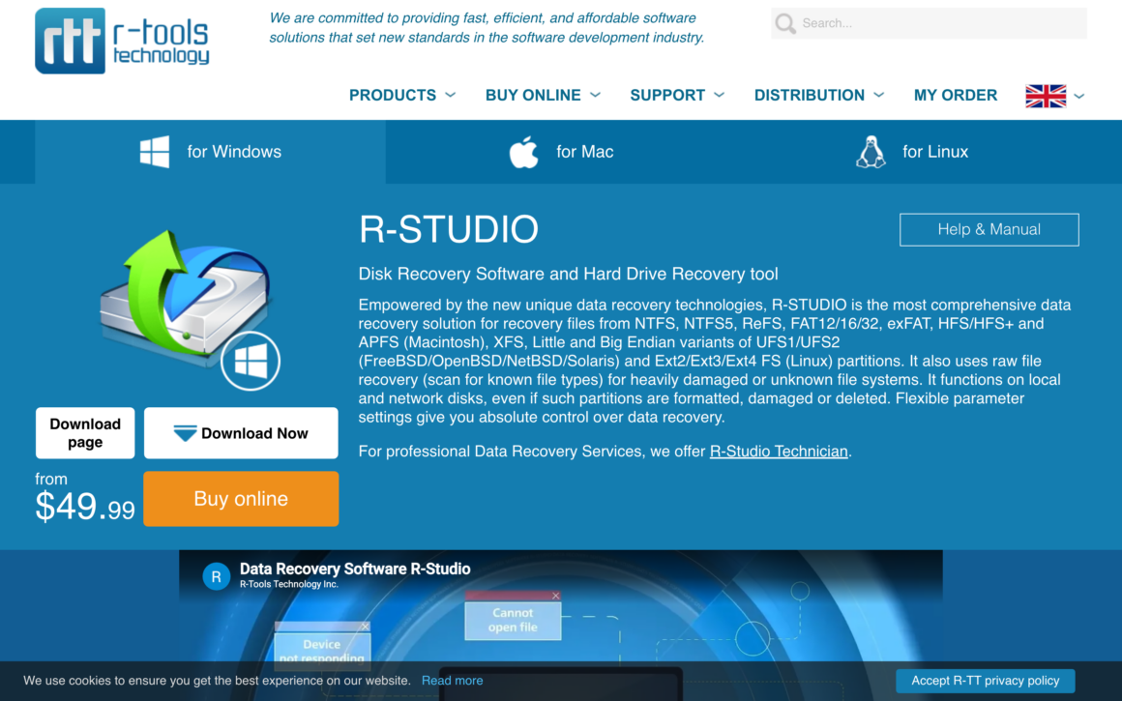Open the cookie Read more link
This screenshot has height=701, width=1122.
tap(453, 681)
